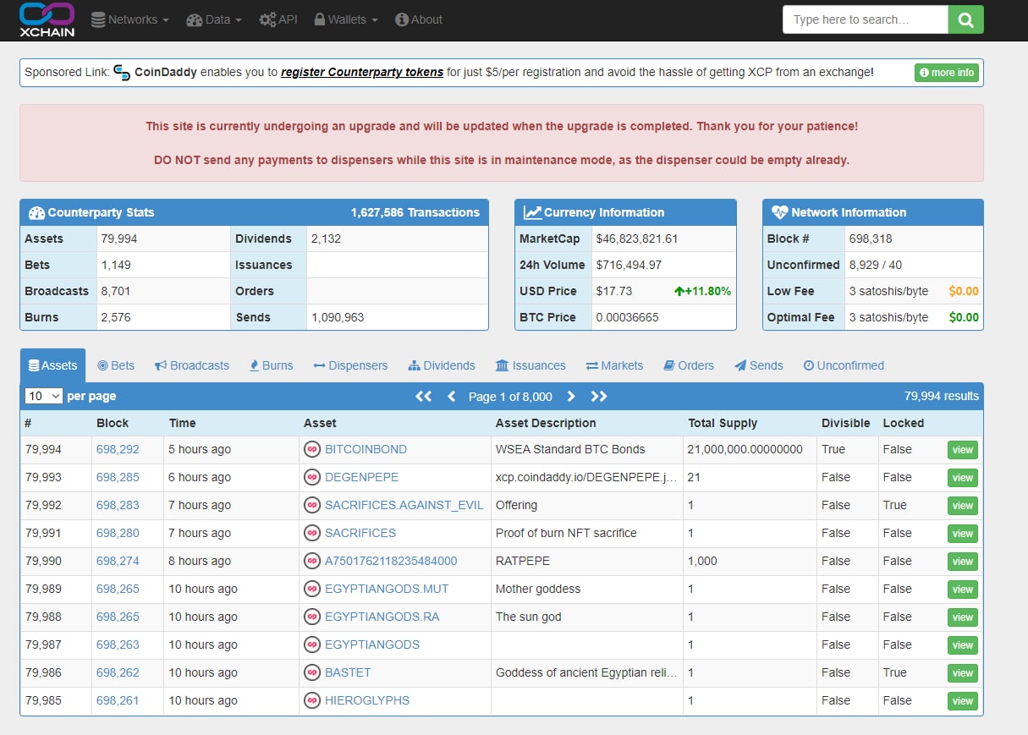Open block 698,261 link
The image size is (1028, 735).
118,700
